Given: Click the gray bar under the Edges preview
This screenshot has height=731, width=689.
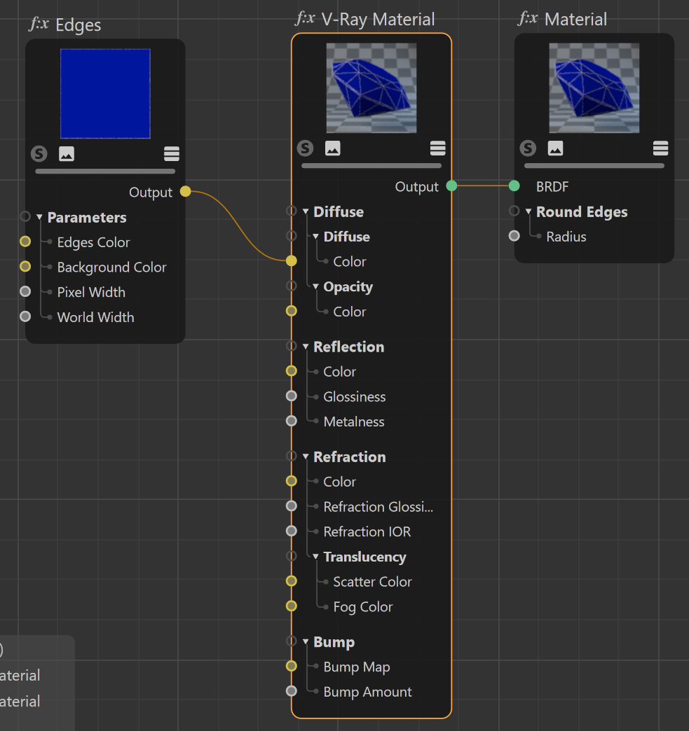Looking at the screenshot, I should 105,171.
